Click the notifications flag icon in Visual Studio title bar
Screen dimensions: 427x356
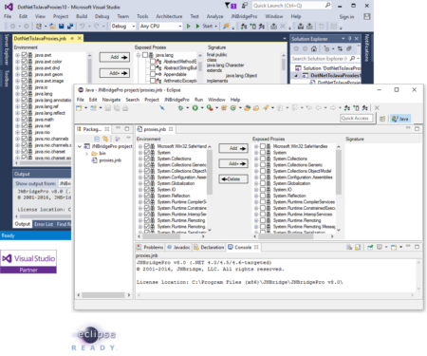point(231,6)
